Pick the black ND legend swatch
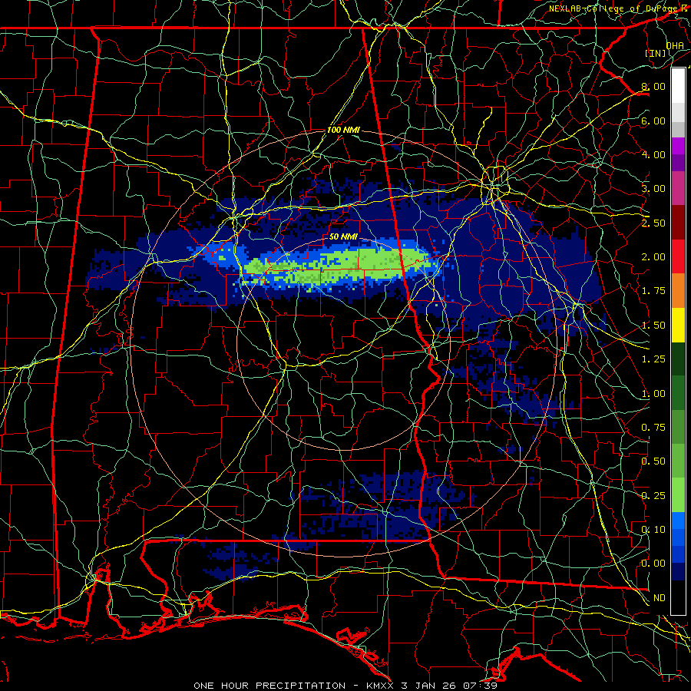This screenshot has height=691, width=691. (678, 597)
